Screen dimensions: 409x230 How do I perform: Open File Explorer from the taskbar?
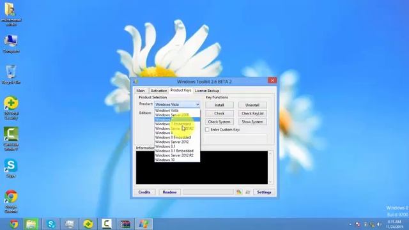click(x=31, y=224)
